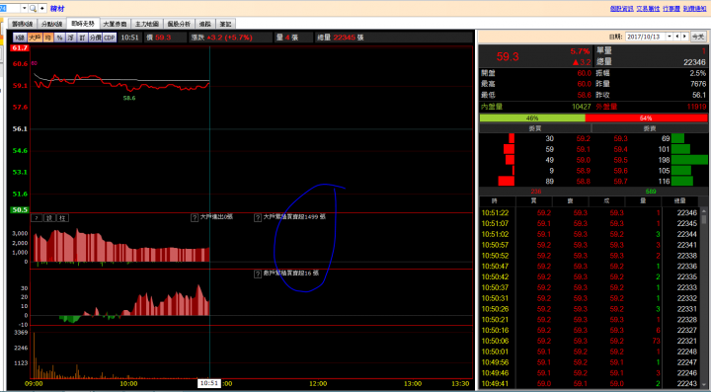
Task: Click the 10:51 time marker on chart axis
Action: 209,383
